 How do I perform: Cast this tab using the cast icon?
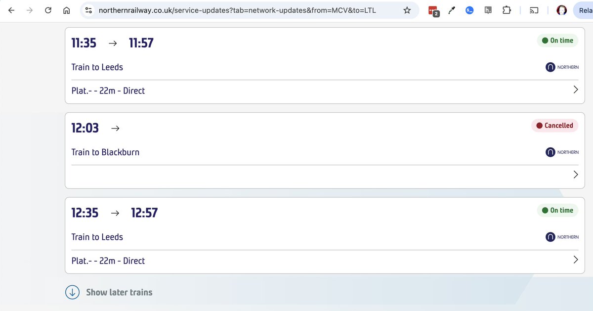[534, 10]
